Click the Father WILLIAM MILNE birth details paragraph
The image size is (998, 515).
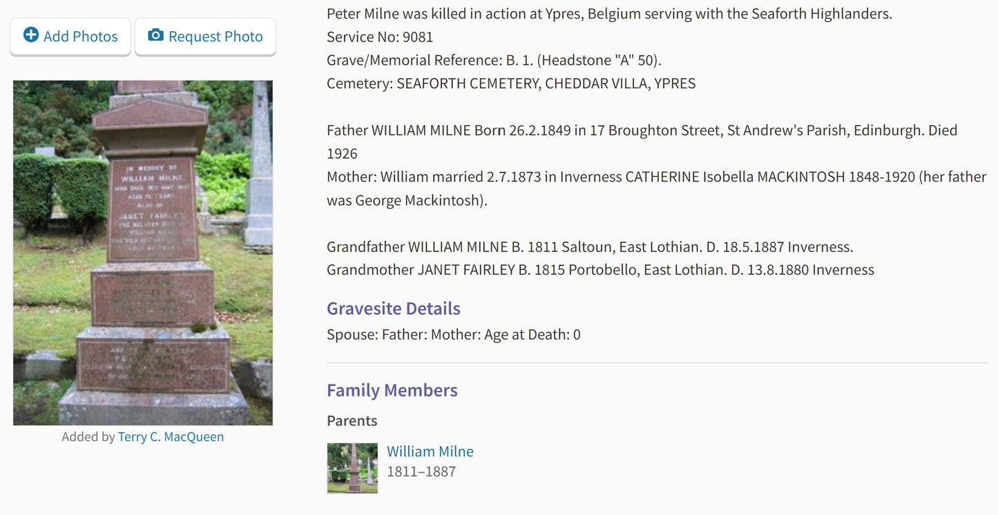point(642,142)
